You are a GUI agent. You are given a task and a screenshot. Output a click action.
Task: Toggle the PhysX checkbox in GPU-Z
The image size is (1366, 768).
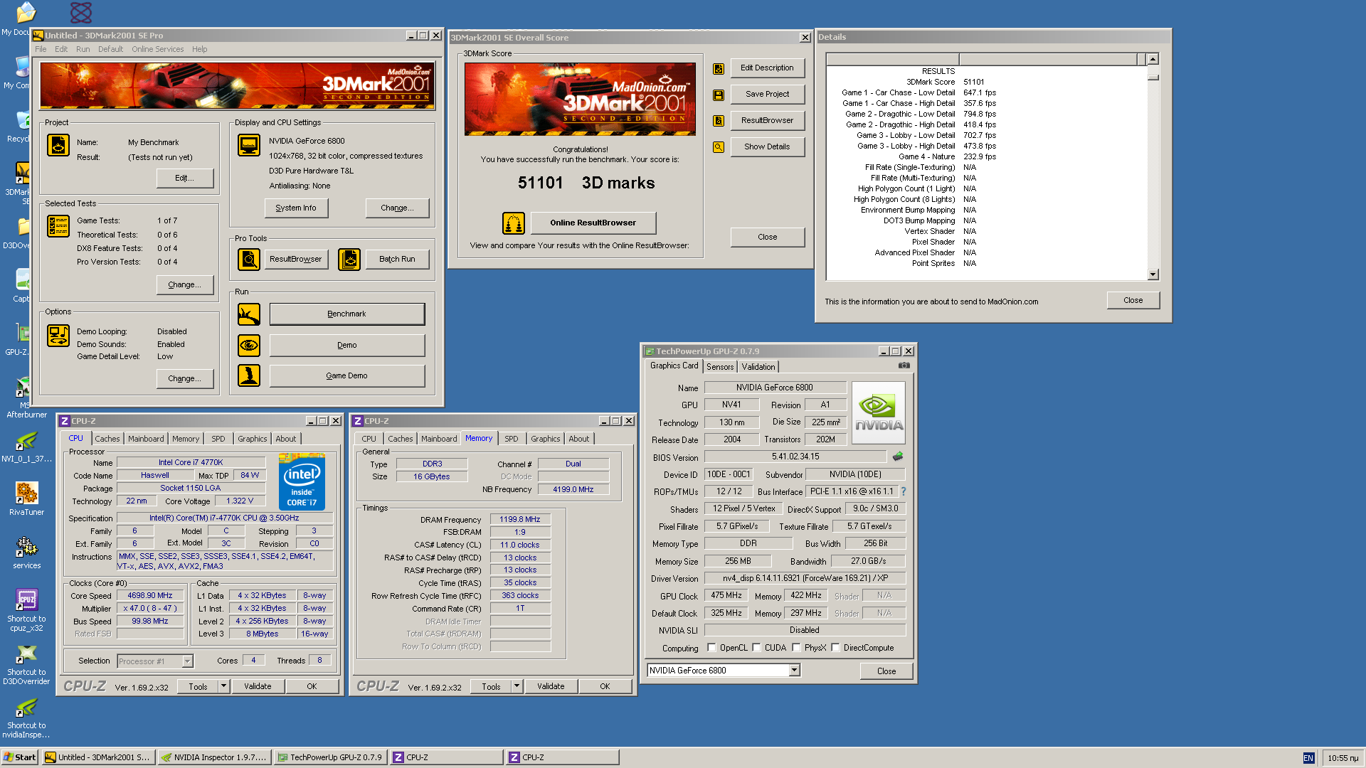coord(796,648)
